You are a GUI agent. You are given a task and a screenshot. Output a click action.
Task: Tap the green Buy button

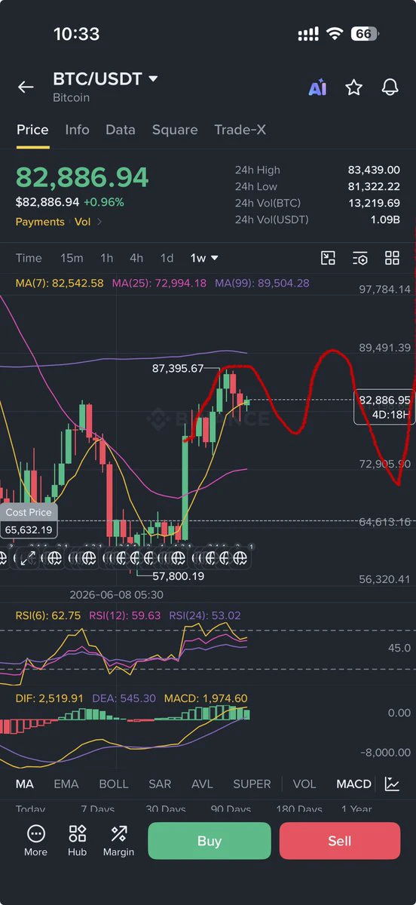coord(209,841)
